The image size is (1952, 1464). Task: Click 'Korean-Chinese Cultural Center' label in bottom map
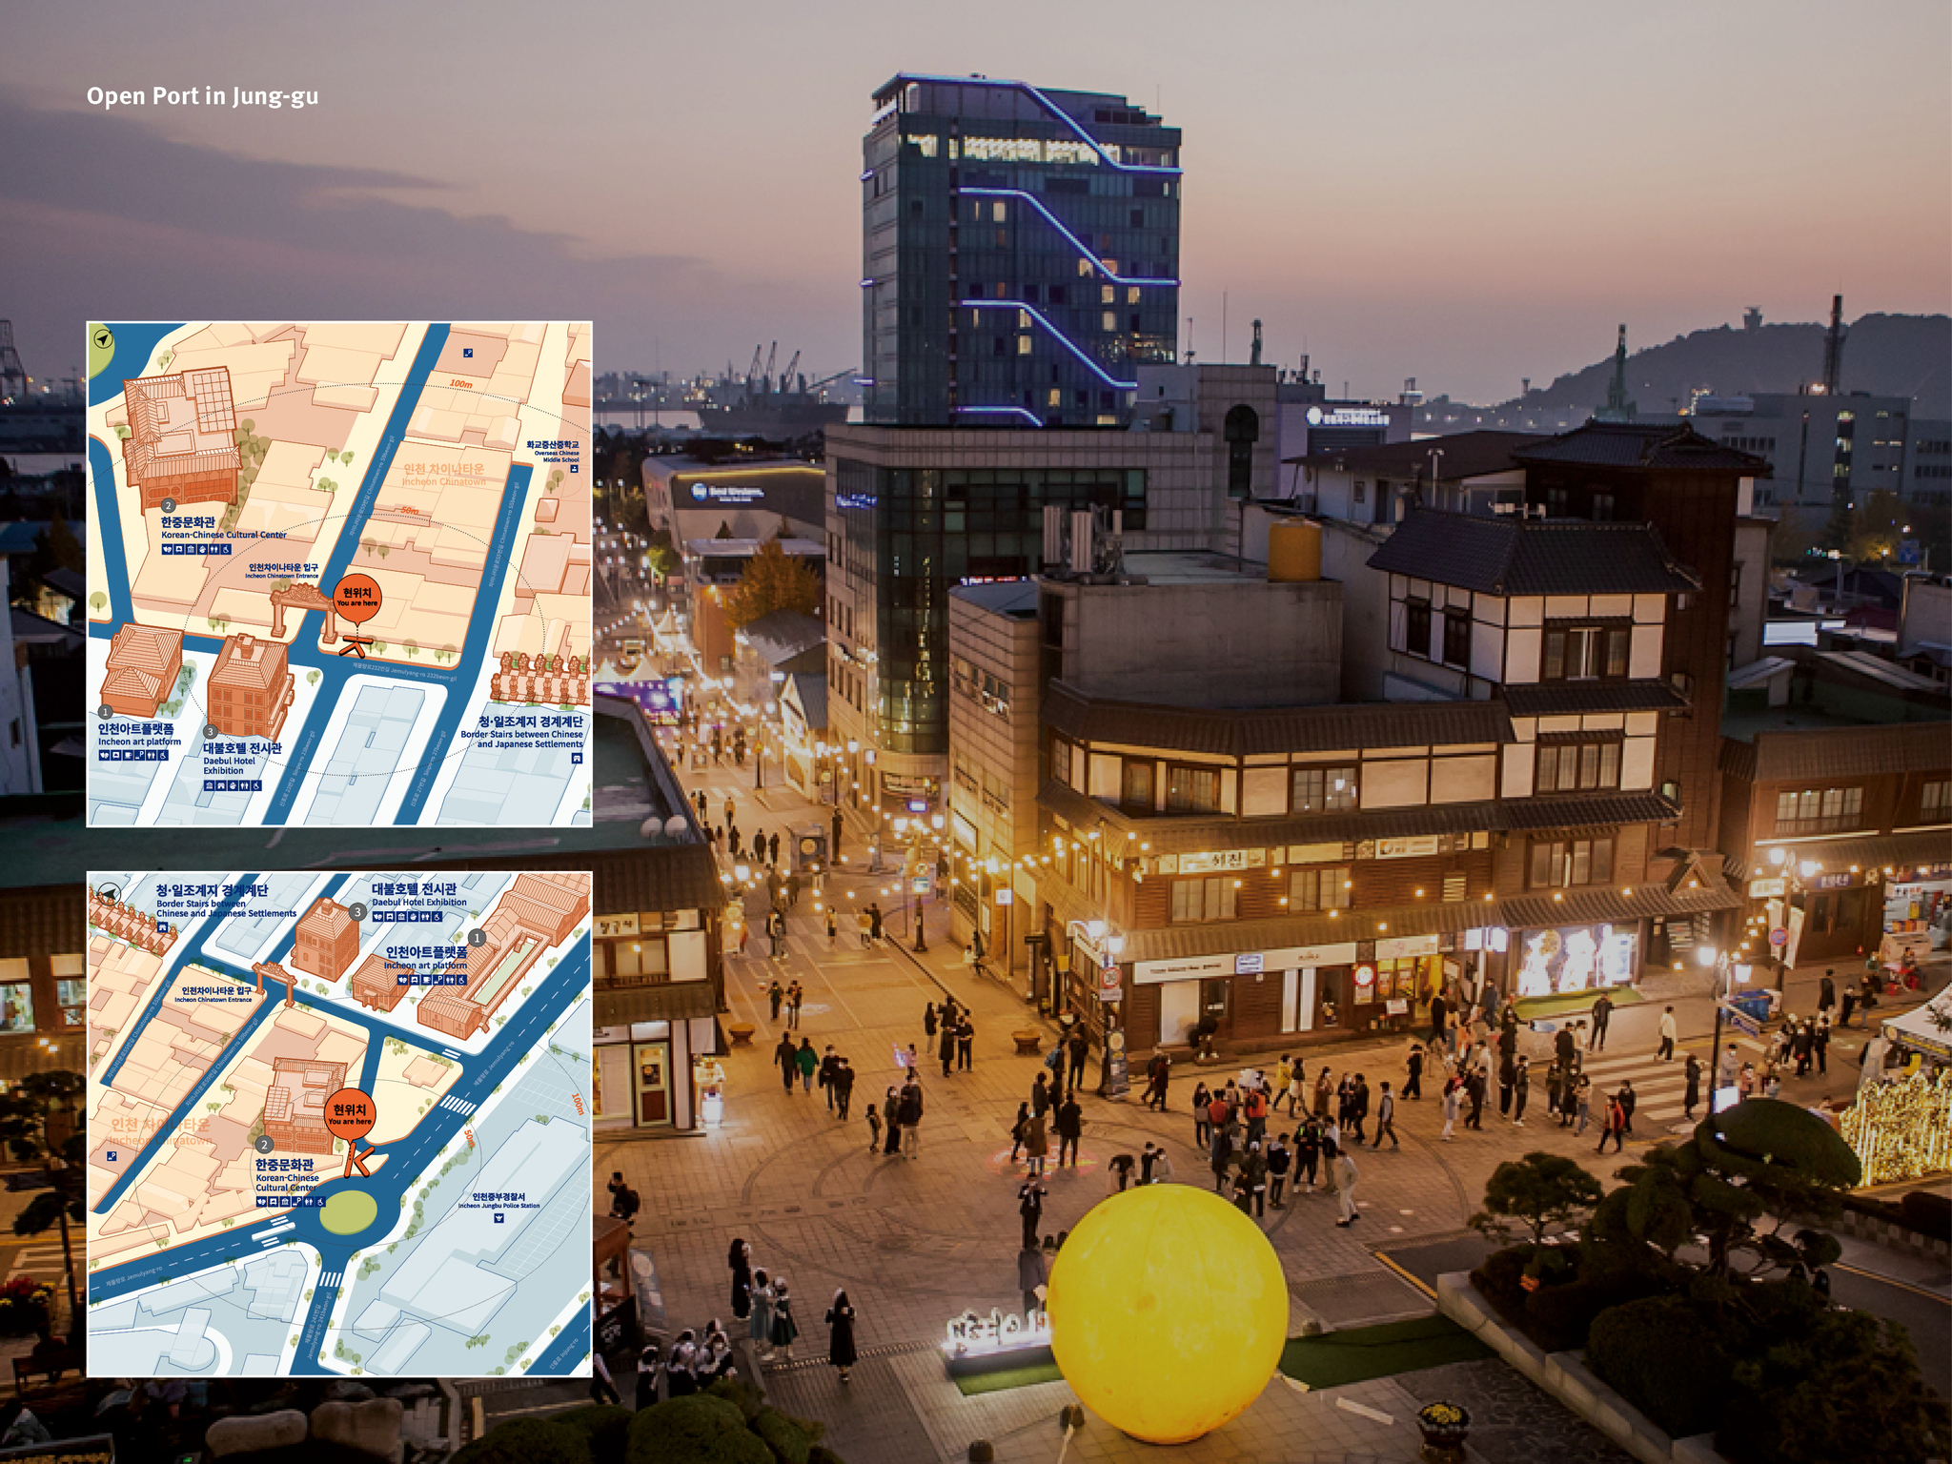[x=287, y=1183]
